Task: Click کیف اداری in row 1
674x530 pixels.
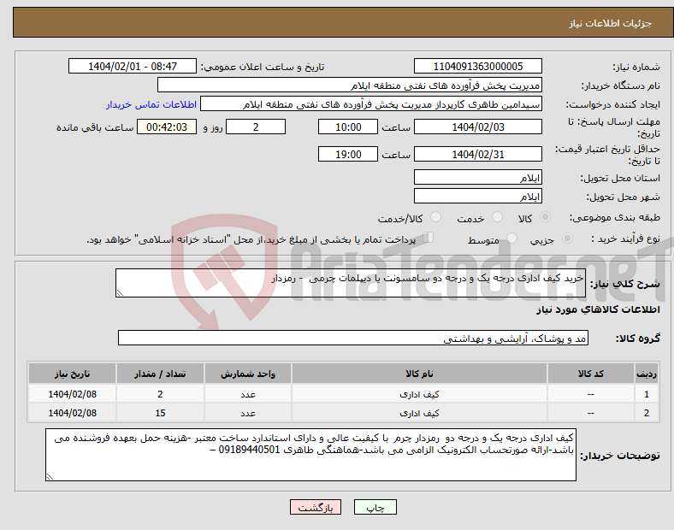Action: pyautogui.click(x=419, y=394)
